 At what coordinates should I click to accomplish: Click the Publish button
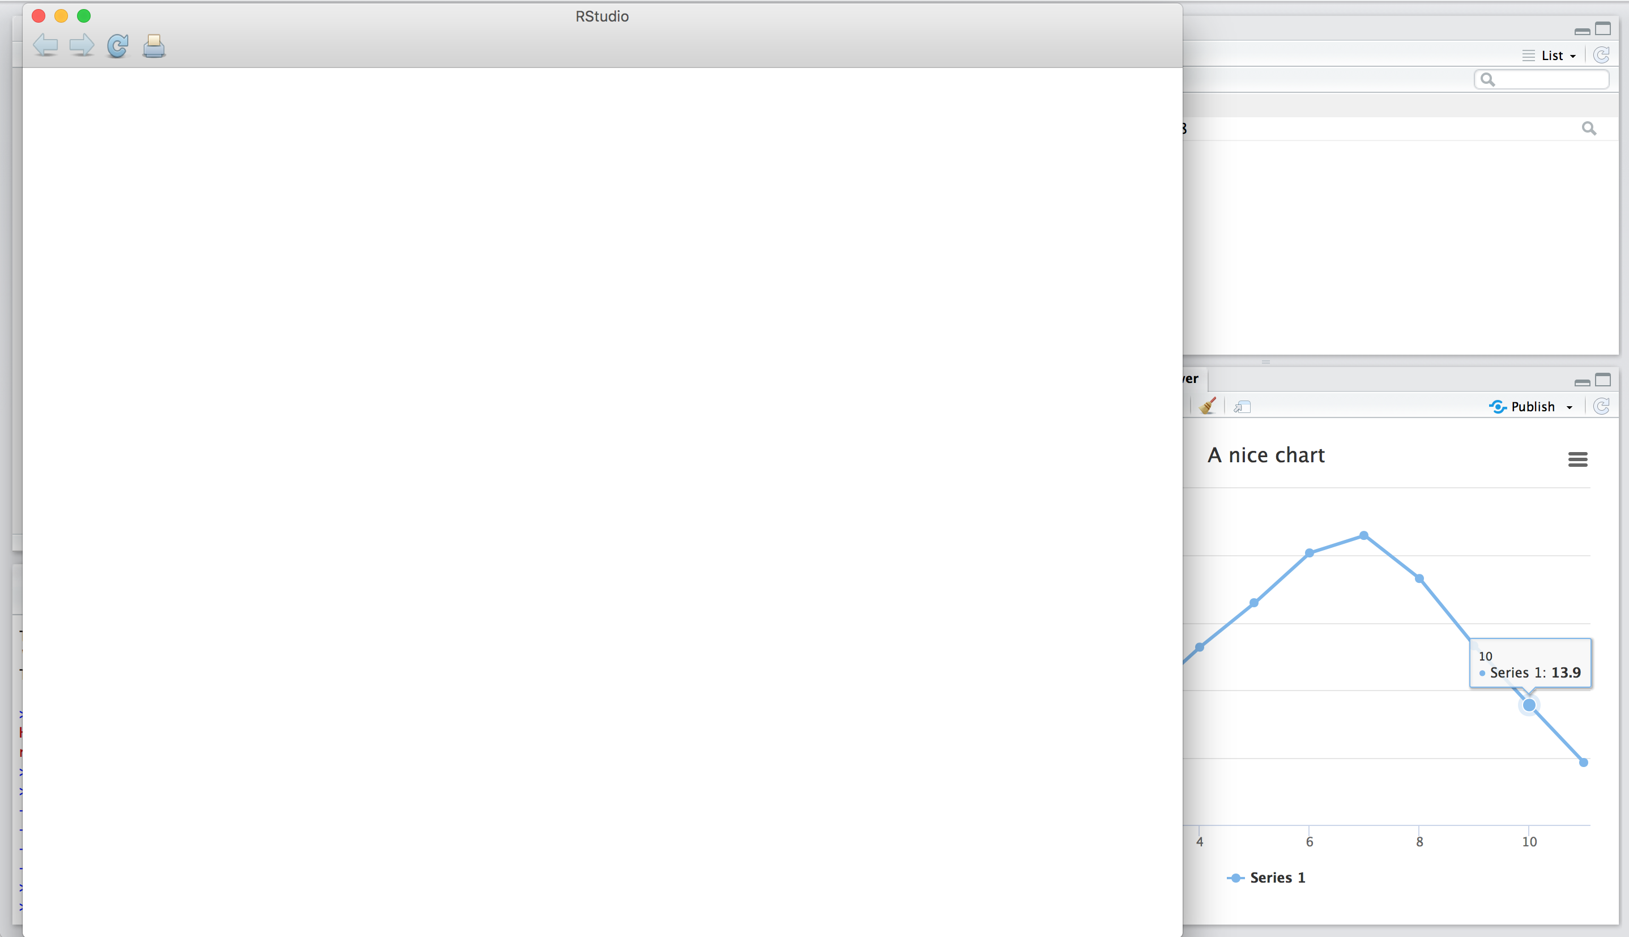[x=1534, y=406]
